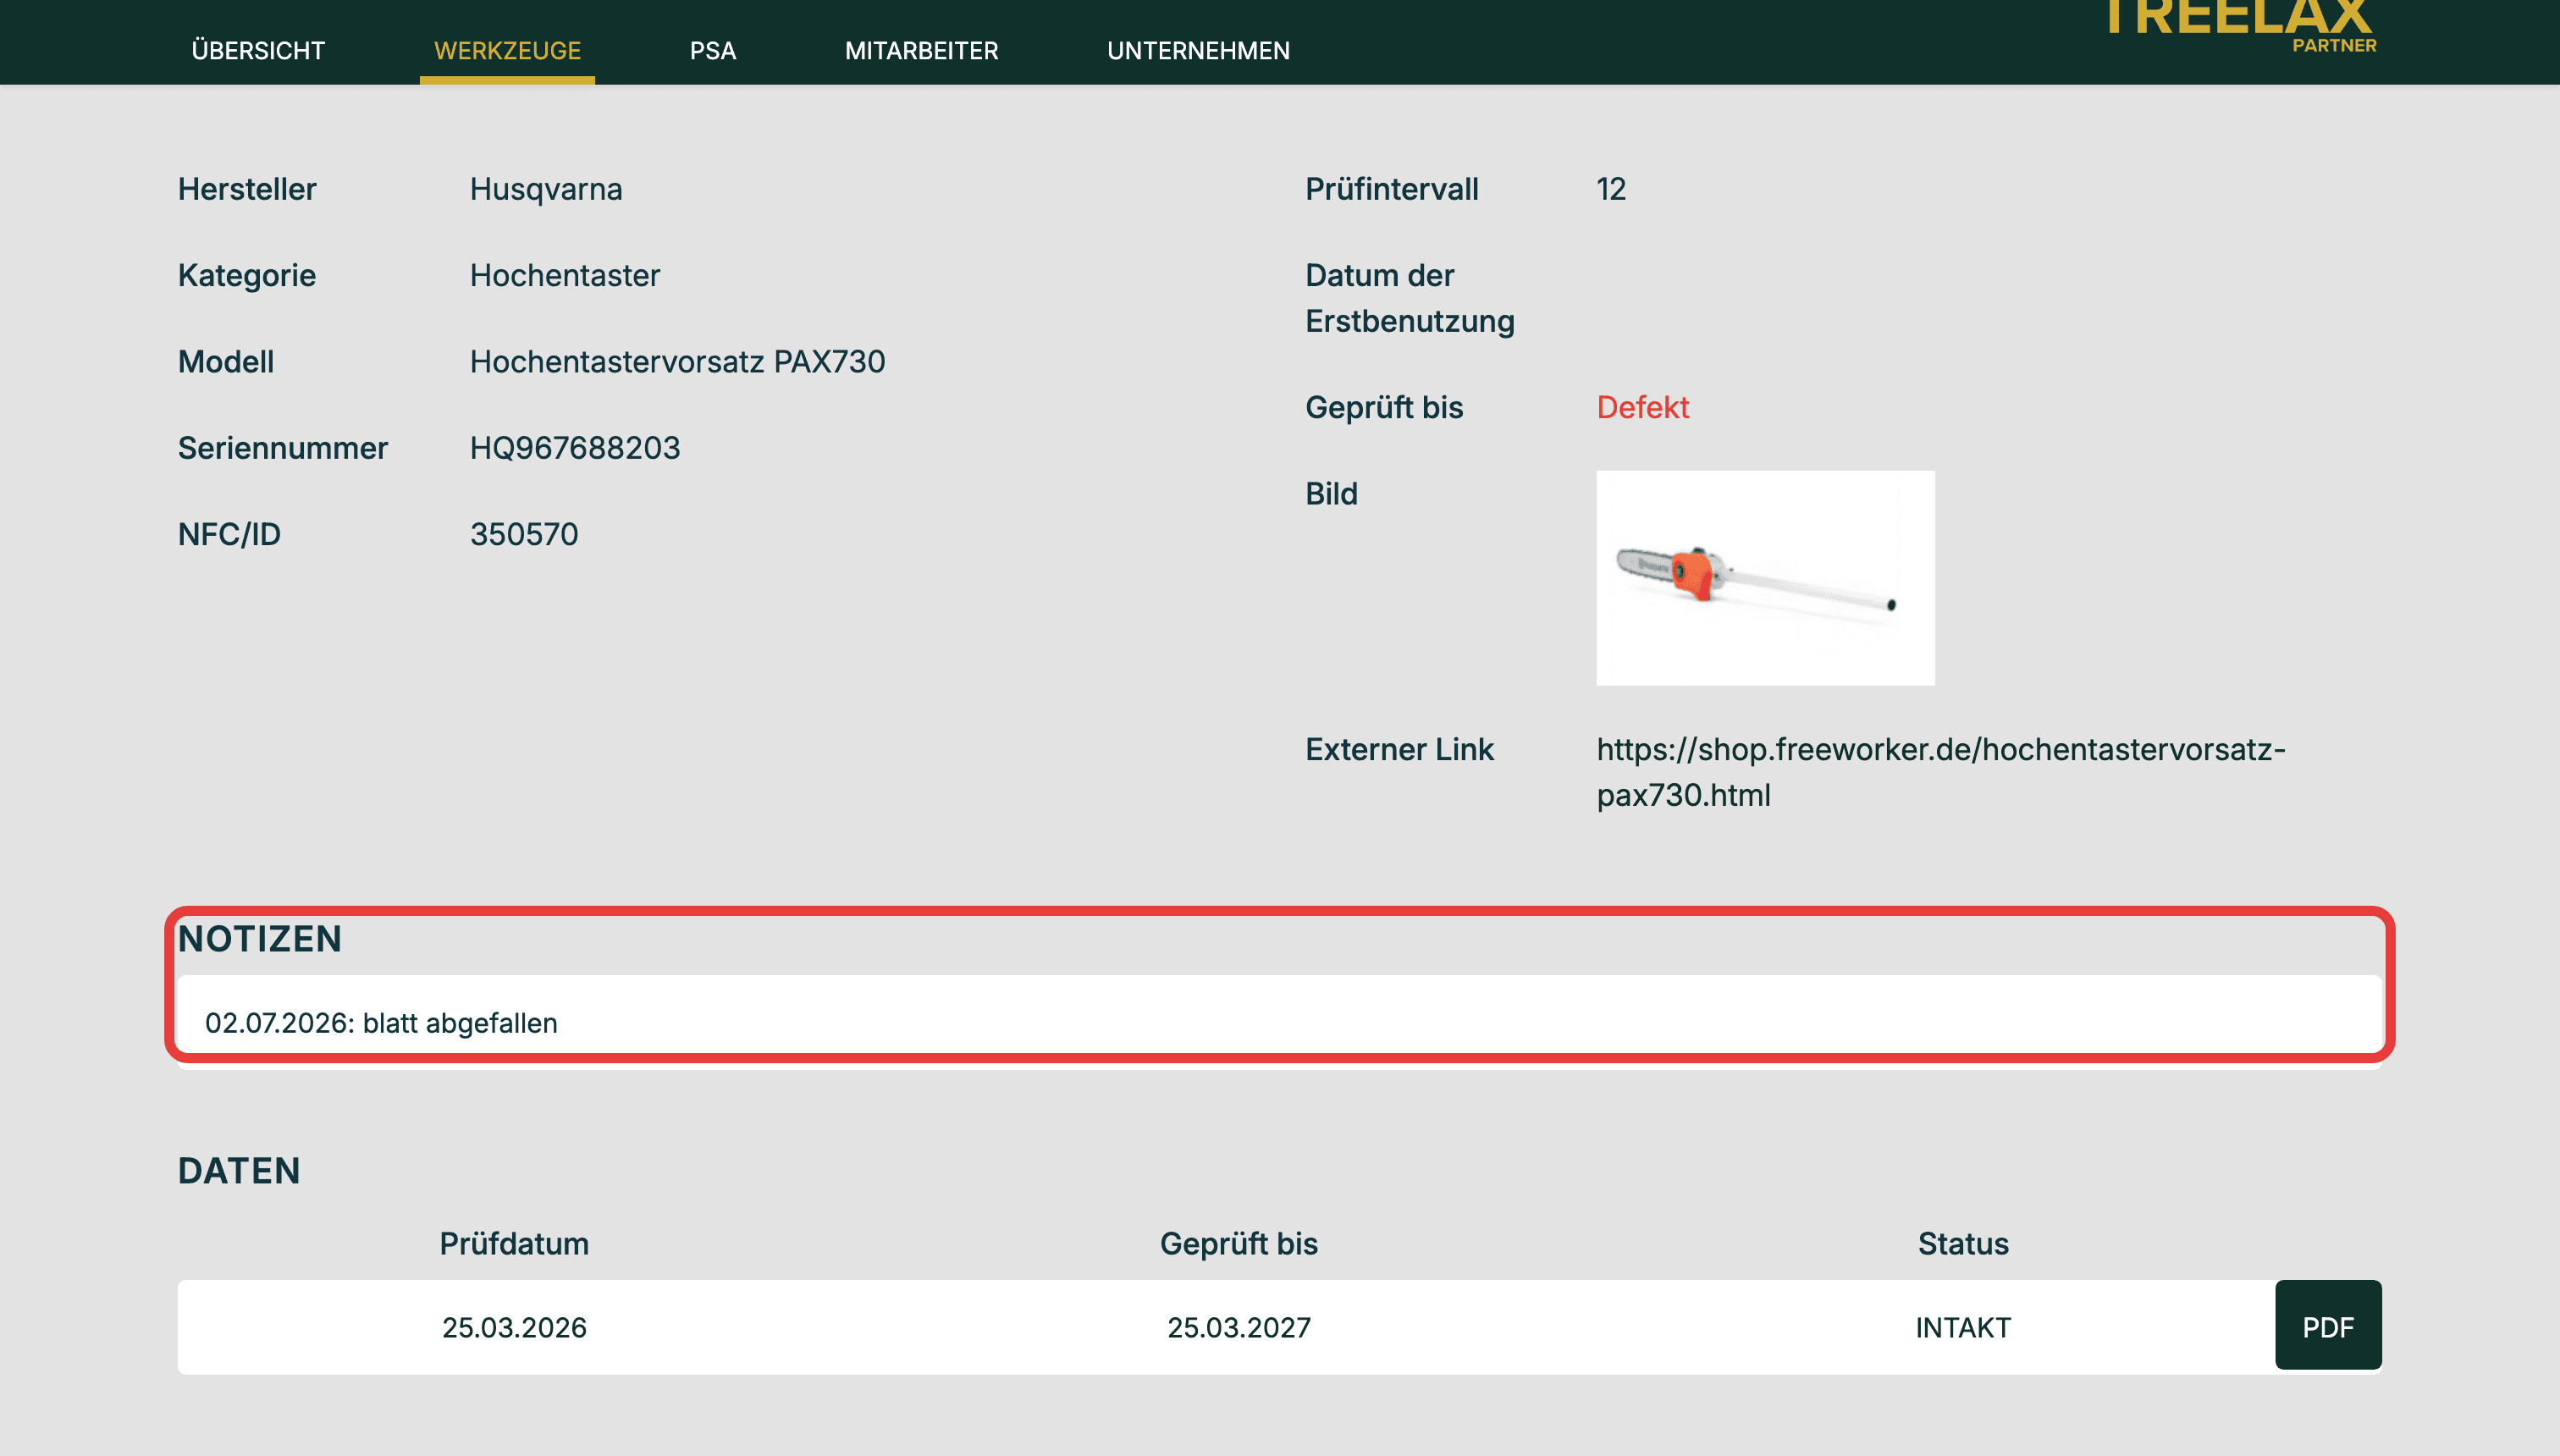2560x1456 pixels.
Task: Click the Geprüft bis cell 25.03.2027
Action: pos(1239,1327)
